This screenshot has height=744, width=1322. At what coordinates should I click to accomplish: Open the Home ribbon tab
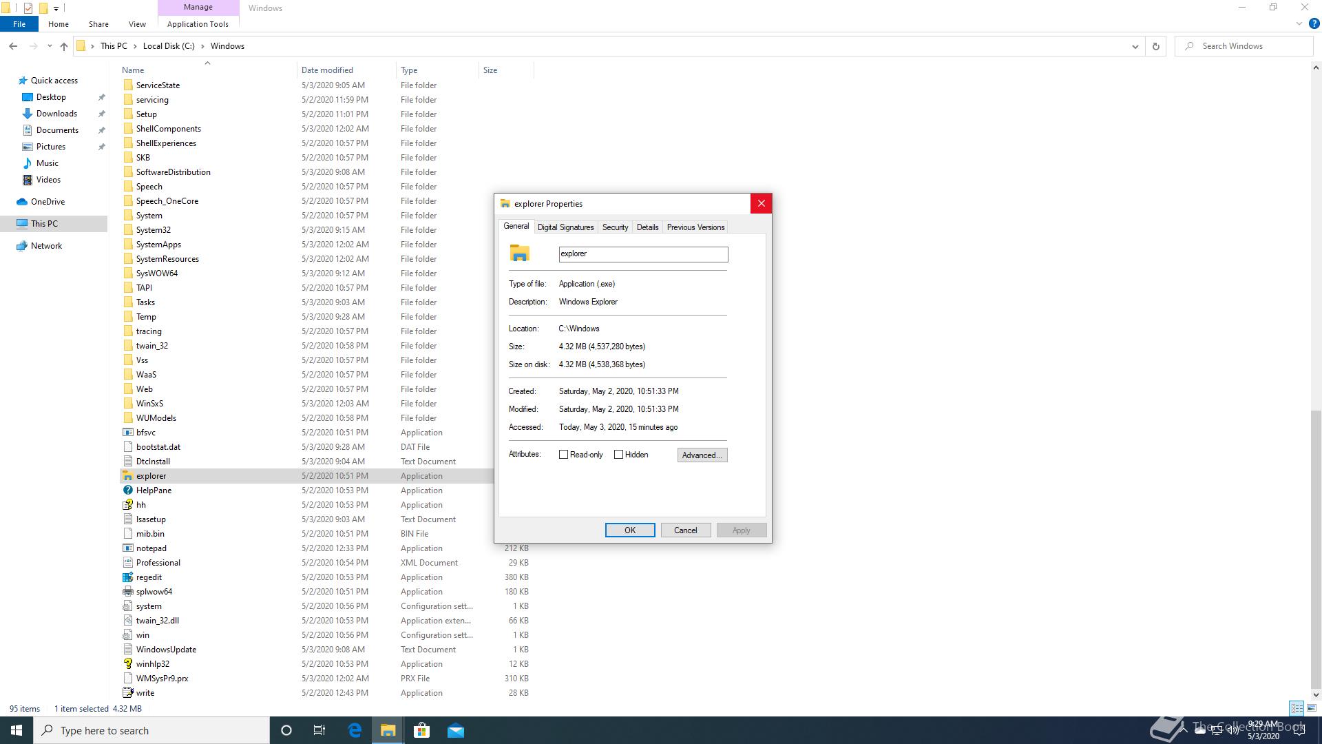pos(59,24)
